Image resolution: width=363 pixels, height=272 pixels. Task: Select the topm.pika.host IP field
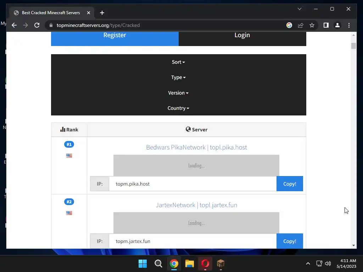(192, 184)
